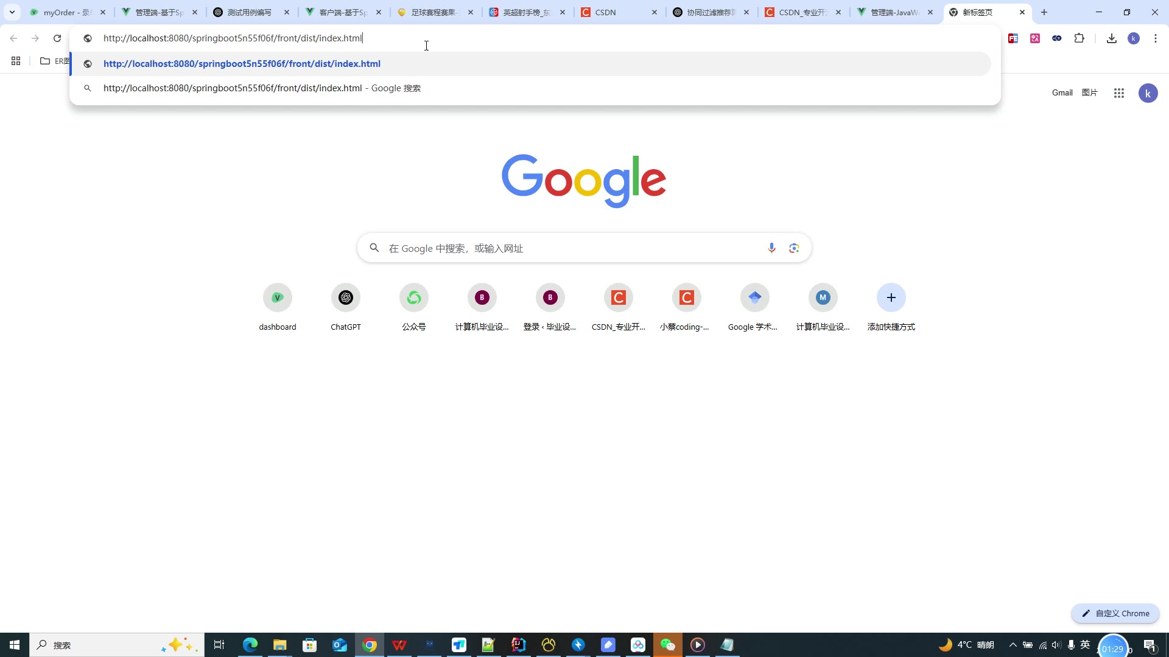Expand the tab search dropdown arrow
1169x657 pixels.
tap(12, 12)
